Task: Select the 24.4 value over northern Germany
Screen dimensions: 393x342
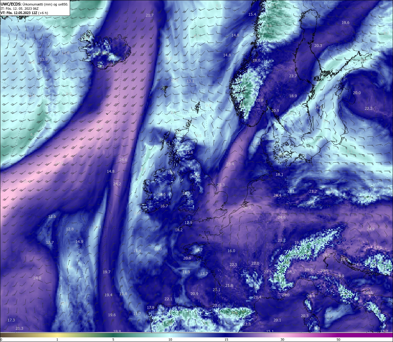Action: [x=277, y=195]
